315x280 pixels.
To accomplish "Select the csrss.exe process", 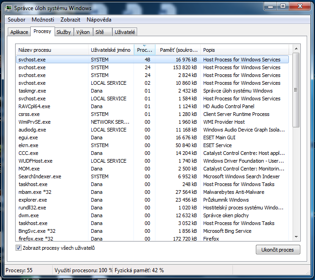I will pos(152,114).
